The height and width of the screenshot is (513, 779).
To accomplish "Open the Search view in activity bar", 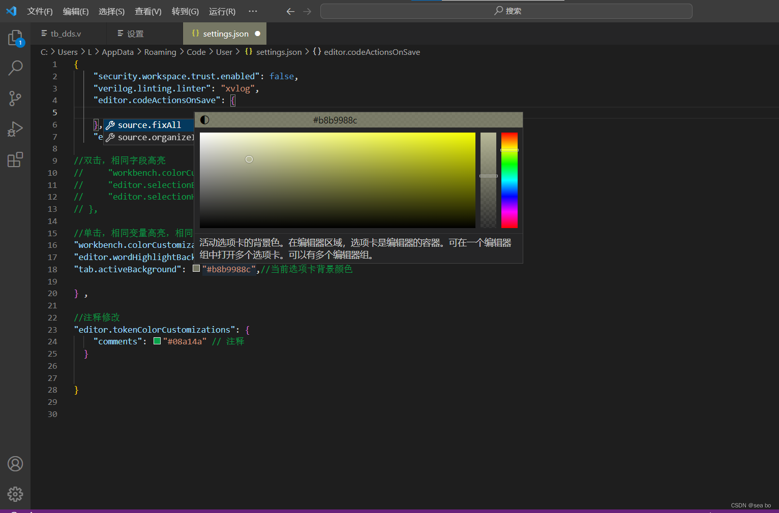I will [x=15, y=68].
